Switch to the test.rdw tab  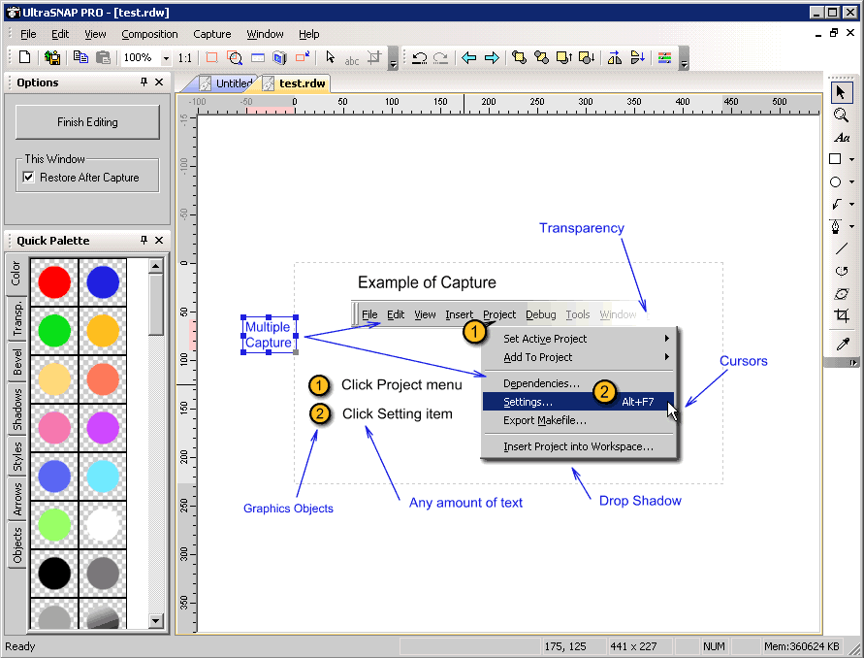[296, 83]
